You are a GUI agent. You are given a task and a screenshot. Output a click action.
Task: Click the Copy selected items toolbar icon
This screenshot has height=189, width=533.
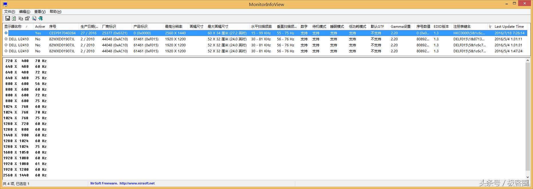click(x=21, y=18)
